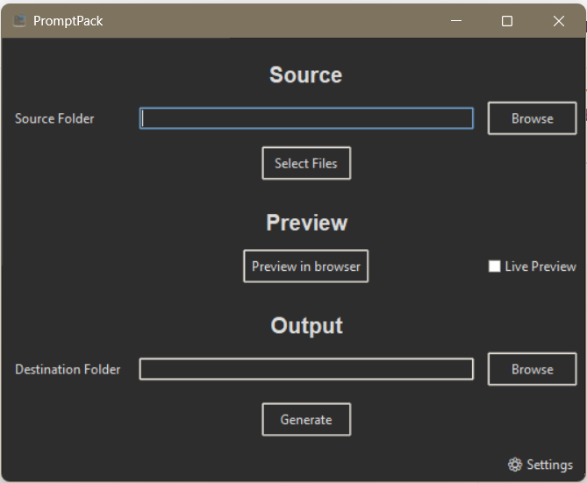Click the Select Files button

(306, 163)
